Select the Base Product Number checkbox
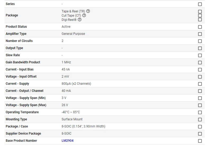 pos(200,141)
